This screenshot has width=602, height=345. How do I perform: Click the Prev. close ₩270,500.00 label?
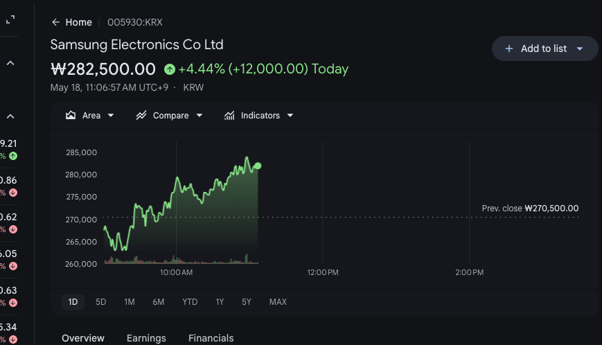pos(530,209)
